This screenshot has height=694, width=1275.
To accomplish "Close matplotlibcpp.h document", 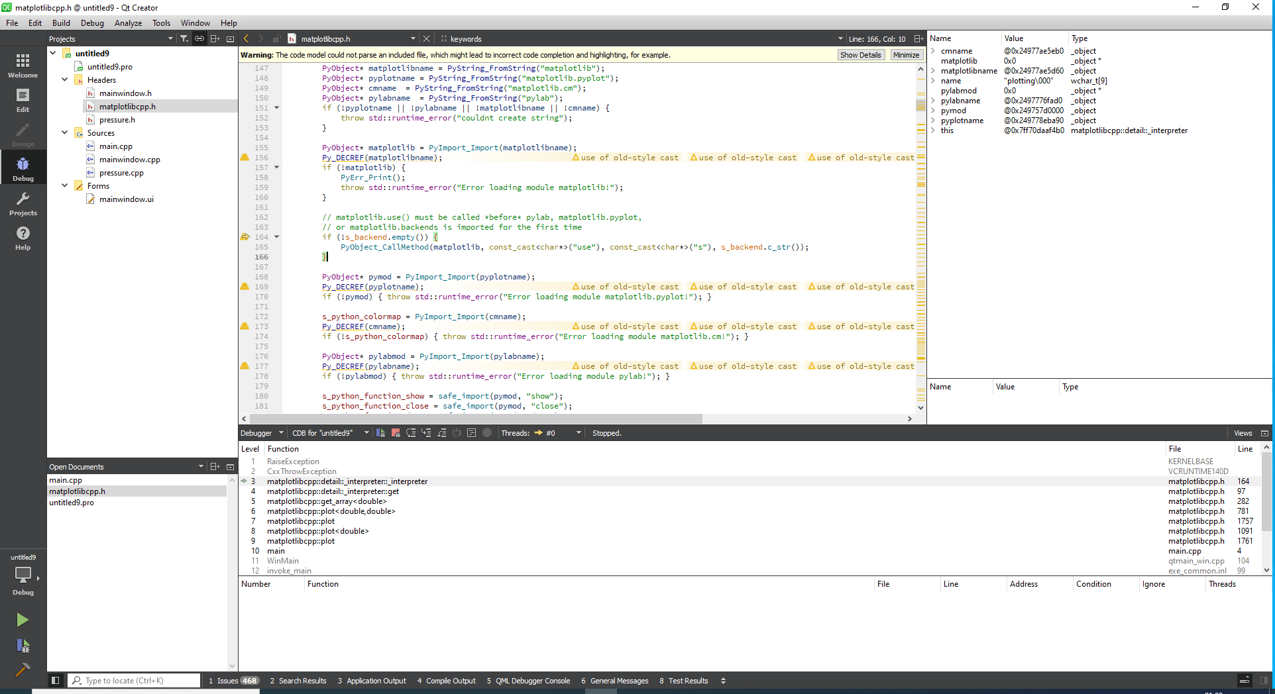I will click(x=427, y=39).
